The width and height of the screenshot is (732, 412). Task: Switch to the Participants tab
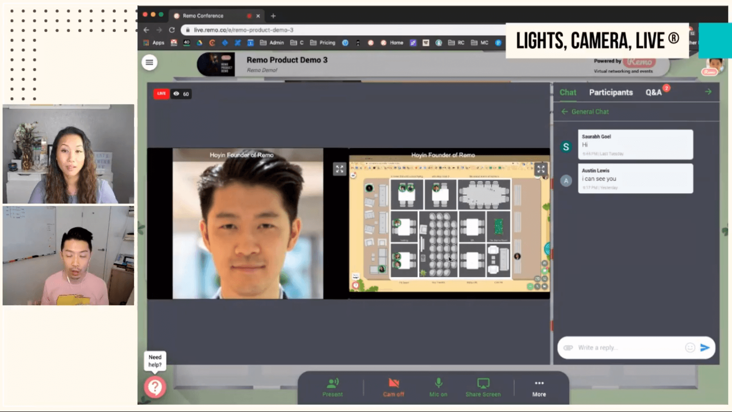coord(611,92)
